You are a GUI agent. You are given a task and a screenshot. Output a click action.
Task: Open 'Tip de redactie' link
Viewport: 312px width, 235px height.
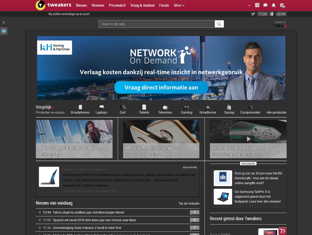coord(189,204)
